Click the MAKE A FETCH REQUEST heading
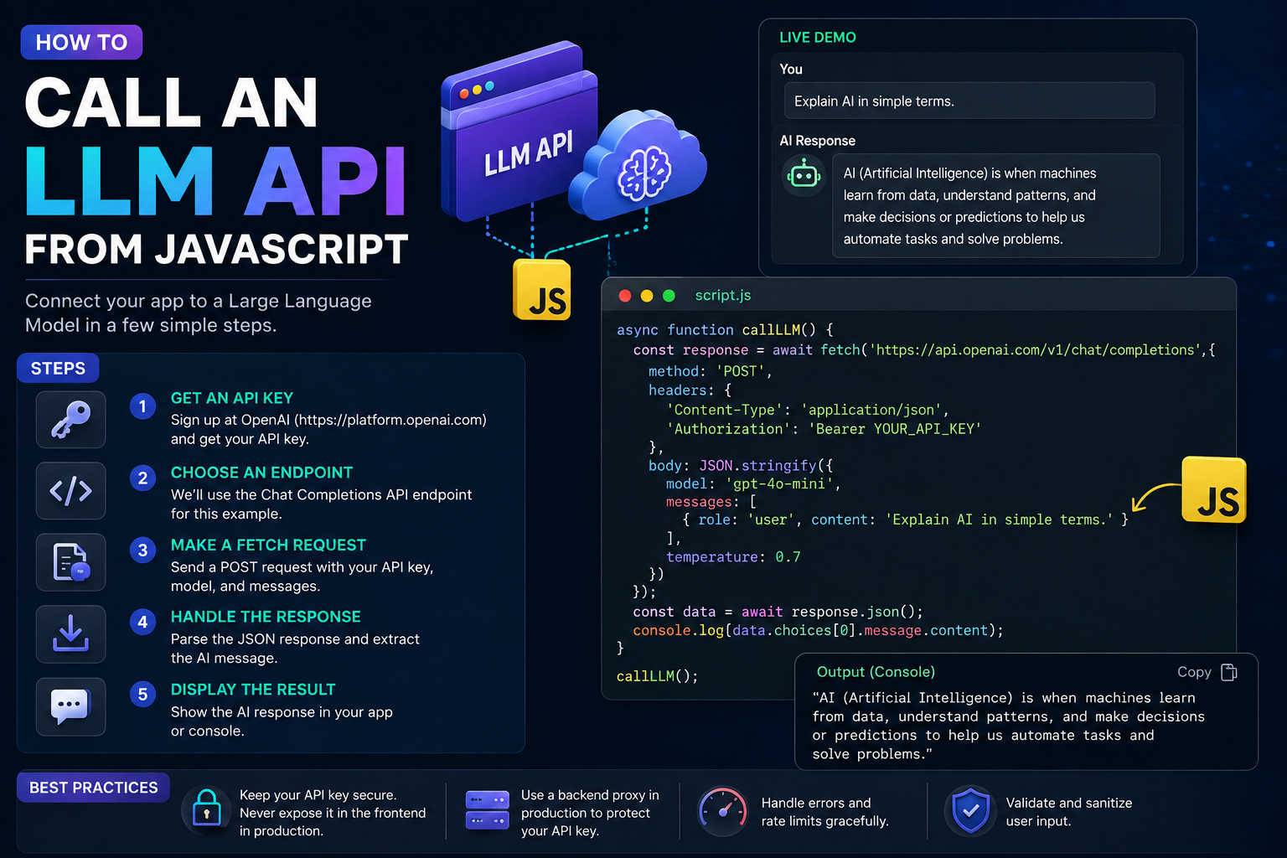Viewport: 1287px width, 858px height. pos(268,545)
